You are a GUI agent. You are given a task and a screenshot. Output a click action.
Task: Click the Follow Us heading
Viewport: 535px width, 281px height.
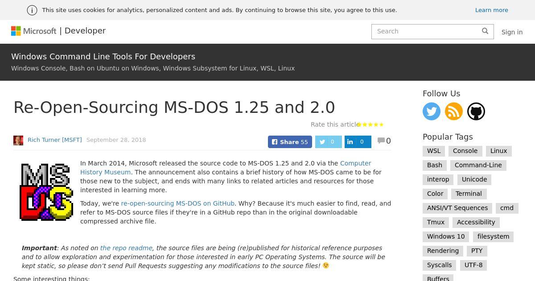(x=441, y=94)
